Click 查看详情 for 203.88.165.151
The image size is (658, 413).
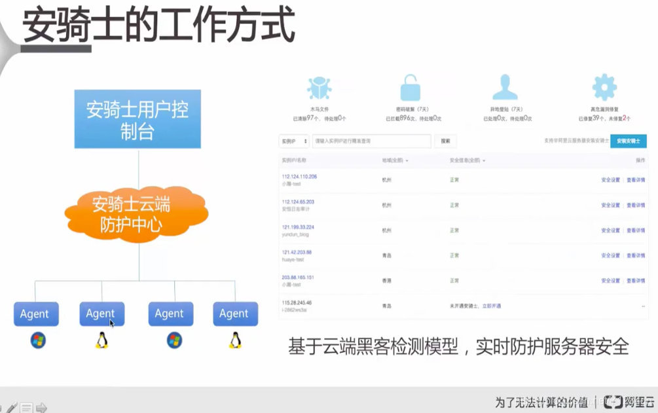[x=636, y=280]
